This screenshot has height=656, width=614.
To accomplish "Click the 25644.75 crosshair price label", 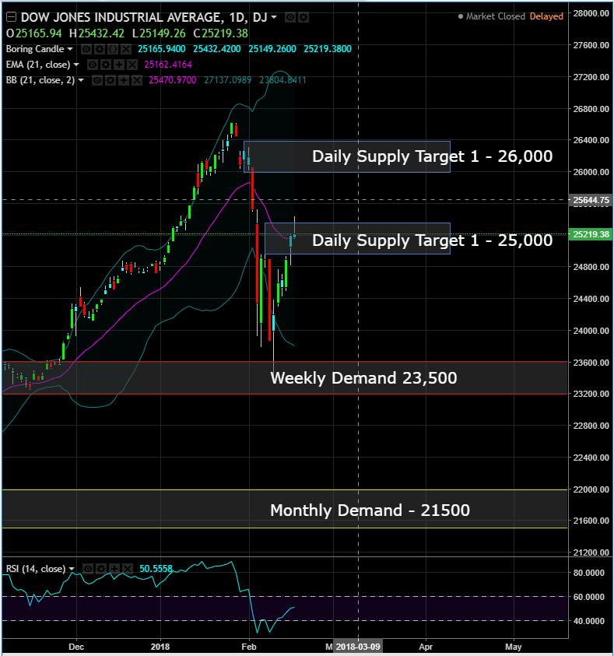I will 591,200.
